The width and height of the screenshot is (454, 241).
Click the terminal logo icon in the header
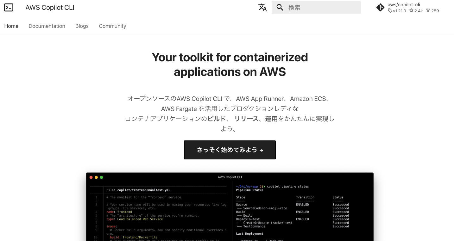click(9, 8)
